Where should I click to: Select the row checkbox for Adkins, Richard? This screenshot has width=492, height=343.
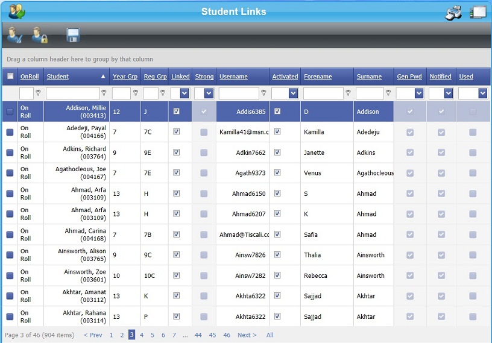coord(10,153)
